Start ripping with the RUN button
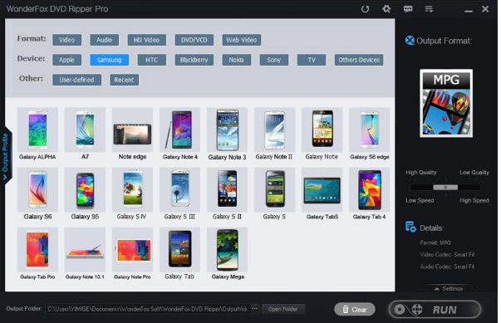The image size is (501, 323). click(435, 309)
